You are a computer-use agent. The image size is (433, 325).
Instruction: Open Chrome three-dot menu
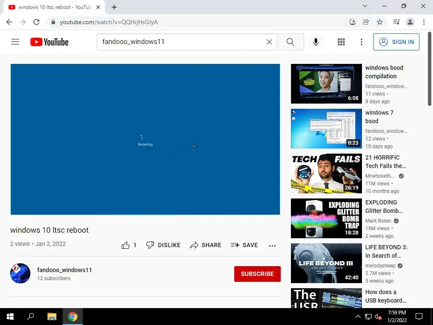[424, 22]
